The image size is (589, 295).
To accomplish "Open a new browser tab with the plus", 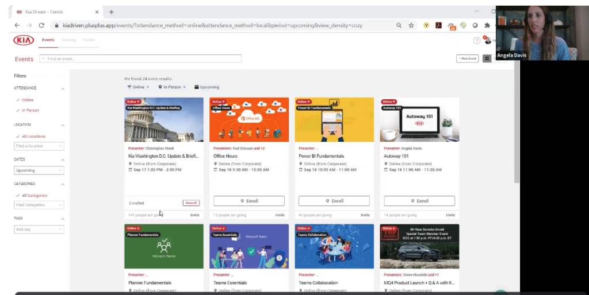I will [111, 12].
